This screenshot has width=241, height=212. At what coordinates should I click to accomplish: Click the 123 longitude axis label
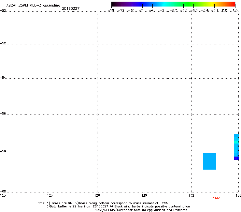pos(50,195)
